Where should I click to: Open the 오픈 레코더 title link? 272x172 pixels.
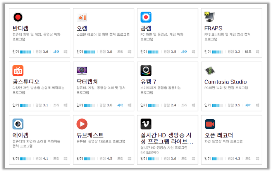(x=219, y=135)
